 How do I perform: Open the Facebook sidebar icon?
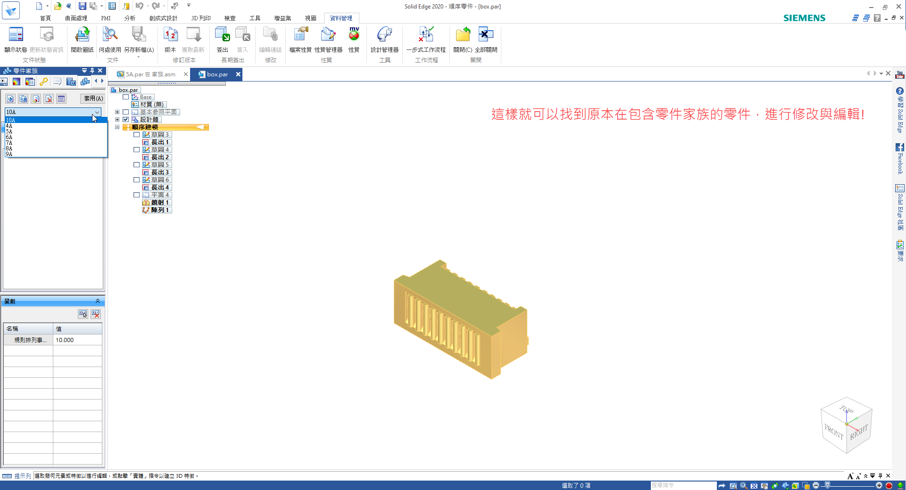pyautogui.click(x=900, y=147)
